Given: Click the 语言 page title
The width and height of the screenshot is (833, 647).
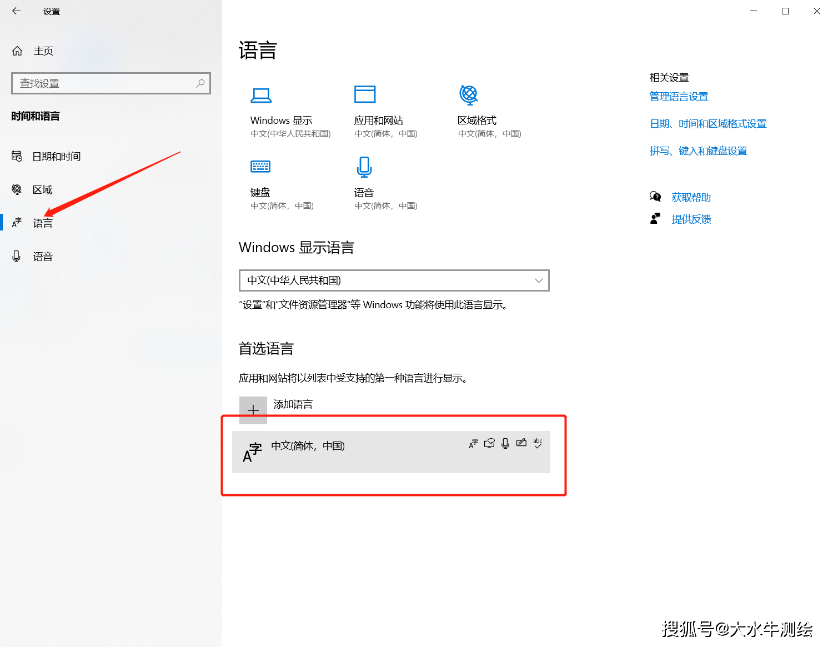Looking at the screenshot, I should [258, 51].
